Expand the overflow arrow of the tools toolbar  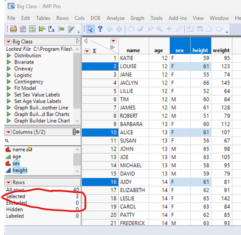[227, 32]
